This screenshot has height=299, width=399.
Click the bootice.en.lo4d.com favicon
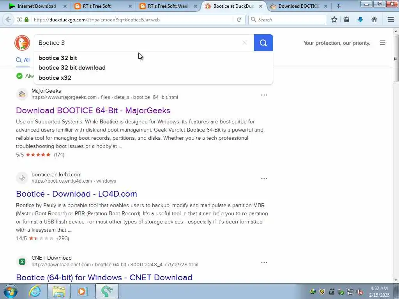22,178
